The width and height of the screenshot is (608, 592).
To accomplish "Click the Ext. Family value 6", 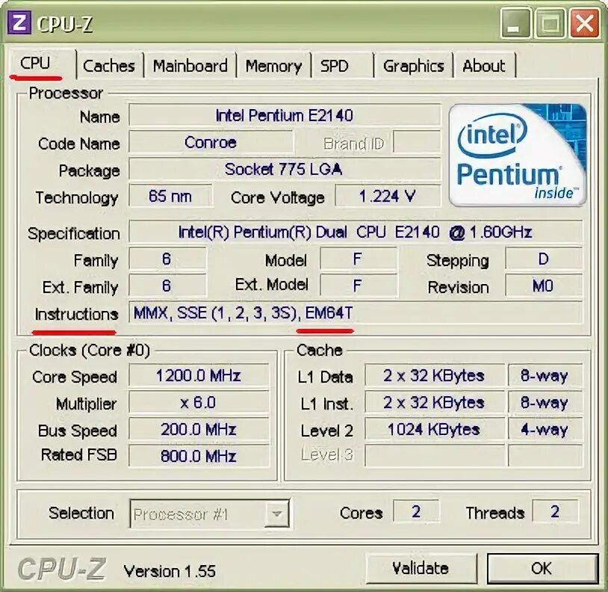I will (x=167, y=286).
